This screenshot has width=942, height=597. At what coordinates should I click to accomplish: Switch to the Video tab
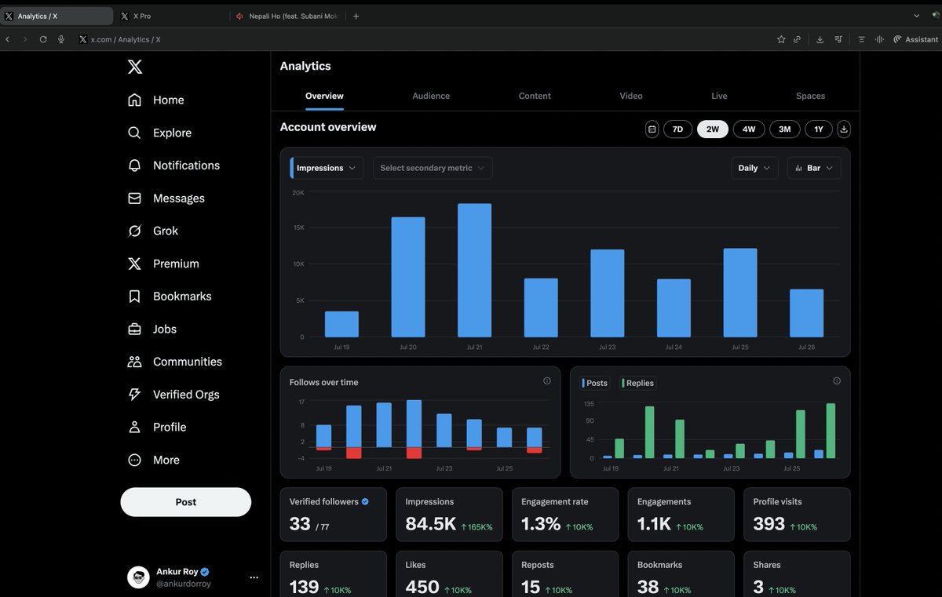coord(631,96)
